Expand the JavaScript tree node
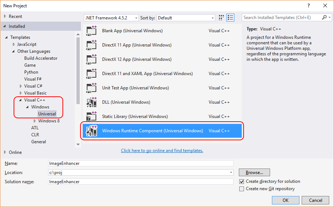 pyautogui.click(x=14, y=44)
